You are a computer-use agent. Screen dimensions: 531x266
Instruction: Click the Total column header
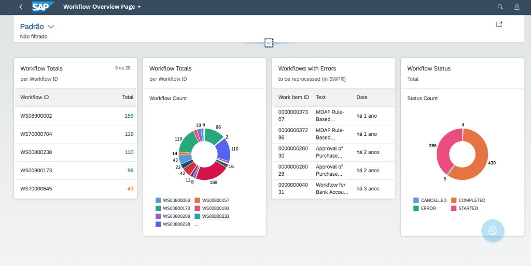[128, 97]
